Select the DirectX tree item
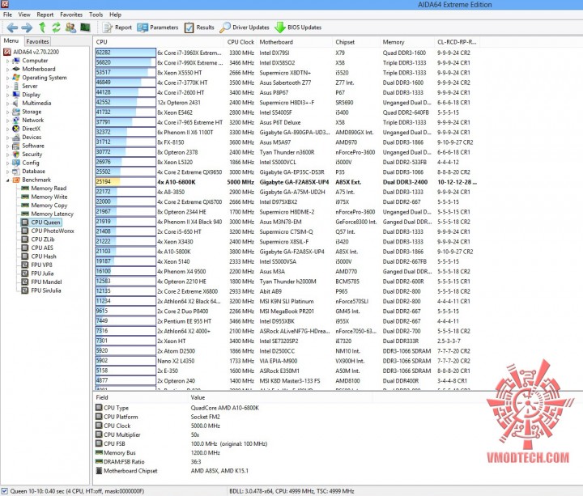This screenshot has height=496, width=583. pyautogui.click(x=27, y=129)
